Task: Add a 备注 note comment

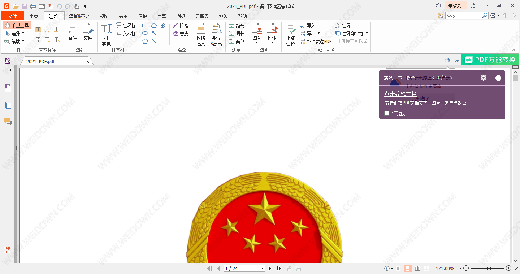Action: coord(73,32)
